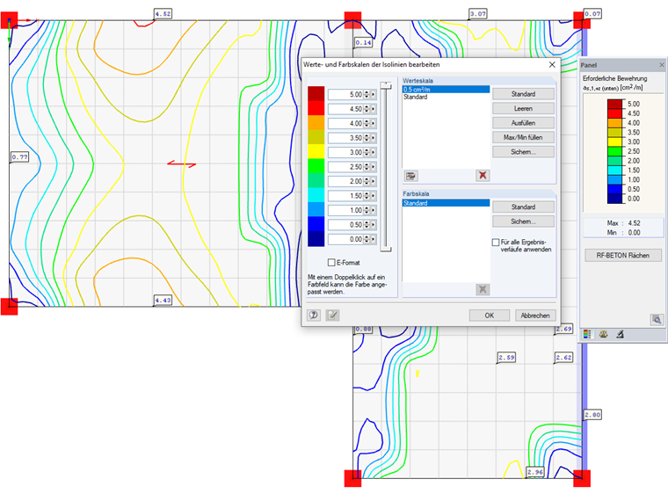
Task: Switch to color scale tab icon in Panel
Action: 587,334
